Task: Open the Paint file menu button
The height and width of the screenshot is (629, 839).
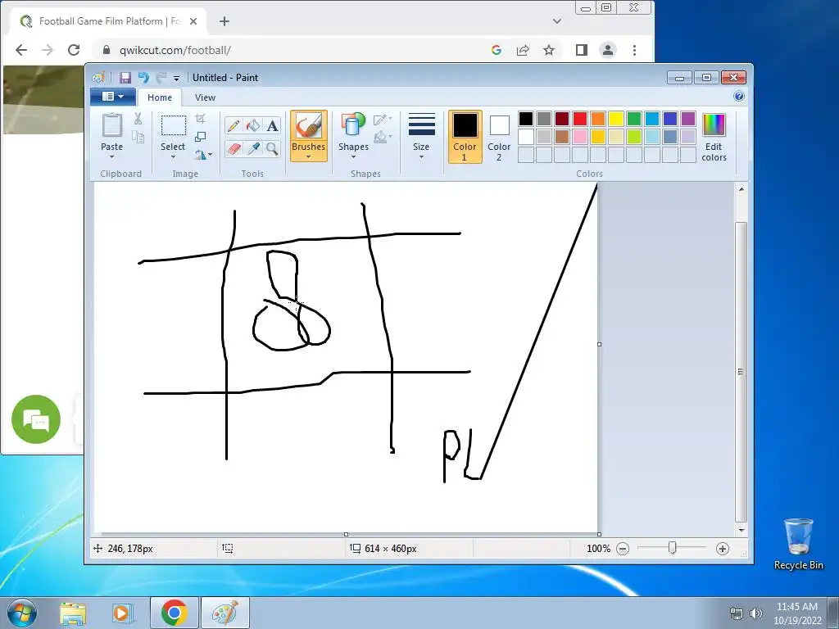Action: [x=113, y=97]
